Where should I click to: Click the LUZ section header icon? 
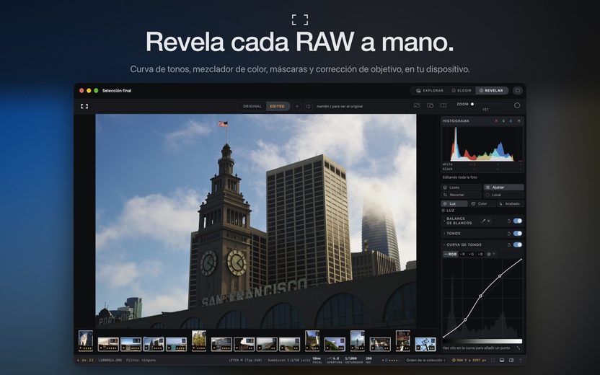pos(443,211)
